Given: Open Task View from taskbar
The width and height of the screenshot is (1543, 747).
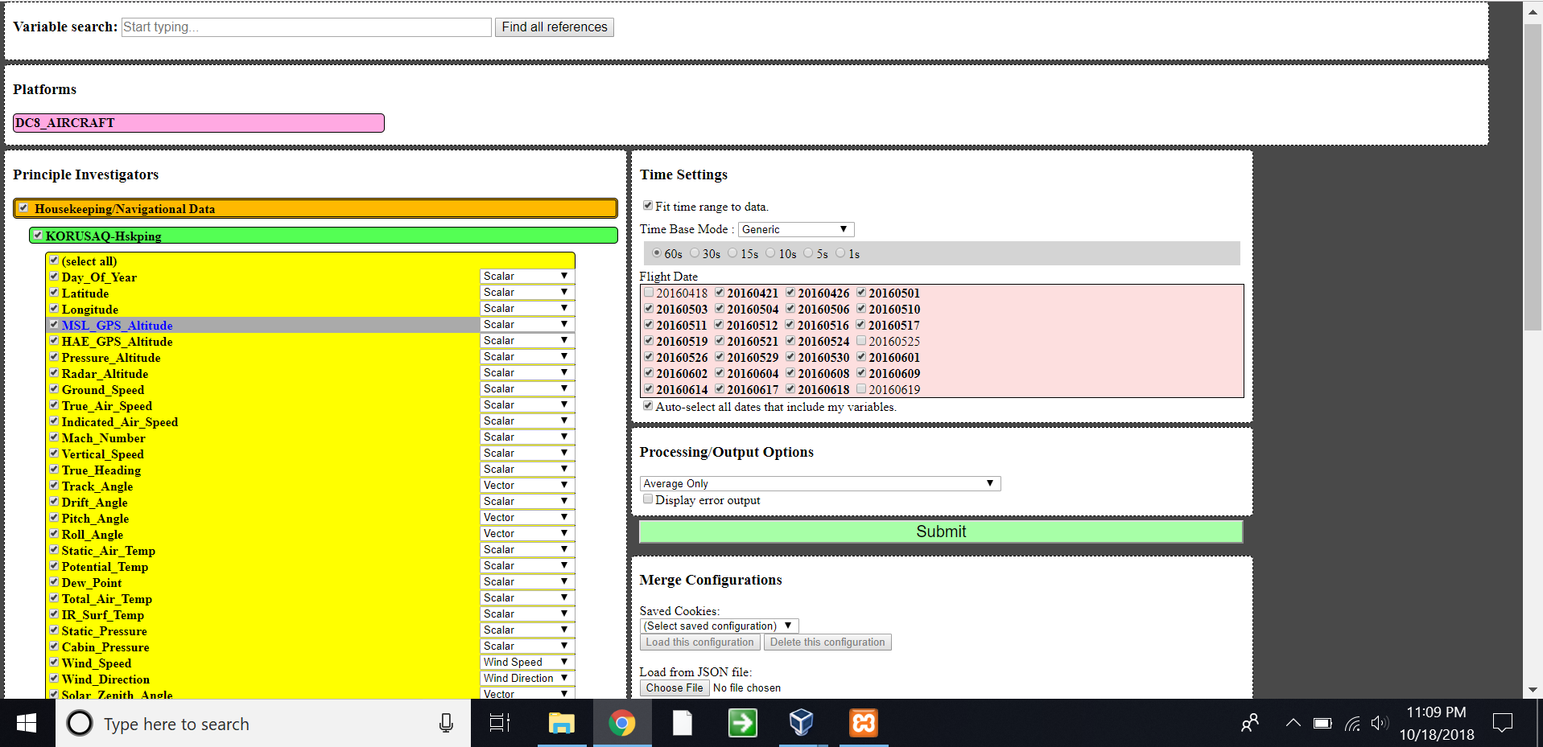Looking at the screenshot, I should [500, 723].
